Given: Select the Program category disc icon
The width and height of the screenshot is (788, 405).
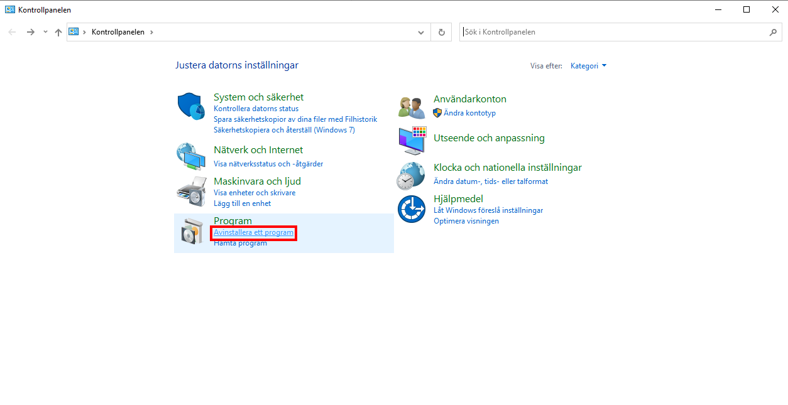Looking at the screenshot, I should coord(191,232).
